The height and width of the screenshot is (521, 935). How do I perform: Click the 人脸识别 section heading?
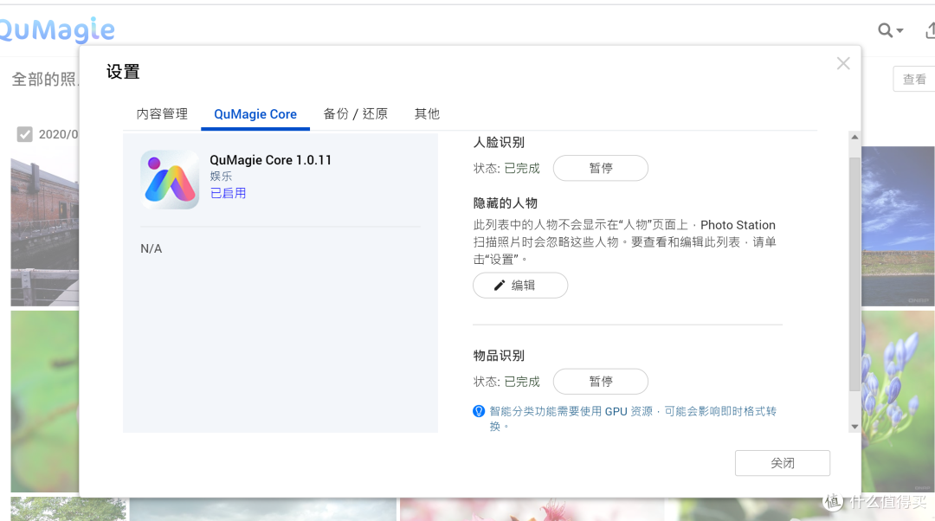point(499,143)
